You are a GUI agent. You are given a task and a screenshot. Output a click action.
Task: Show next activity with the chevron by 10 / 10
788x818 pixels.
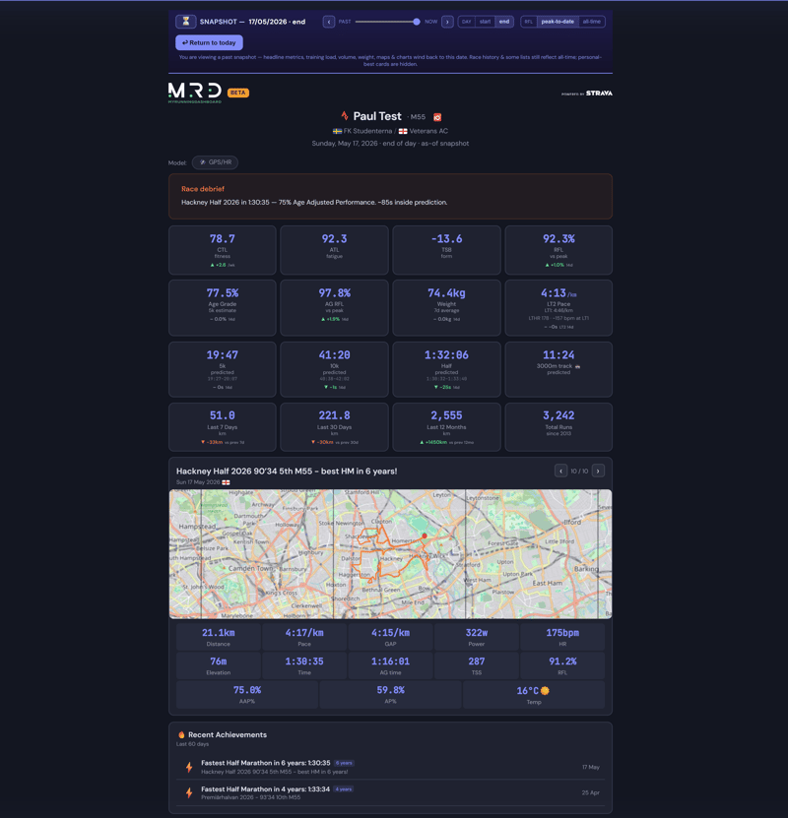click(598, 472)
